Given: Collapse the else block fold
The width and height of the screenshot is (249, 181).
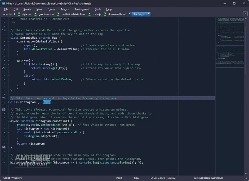Looking at the screenshot, I should pos(8,76).
